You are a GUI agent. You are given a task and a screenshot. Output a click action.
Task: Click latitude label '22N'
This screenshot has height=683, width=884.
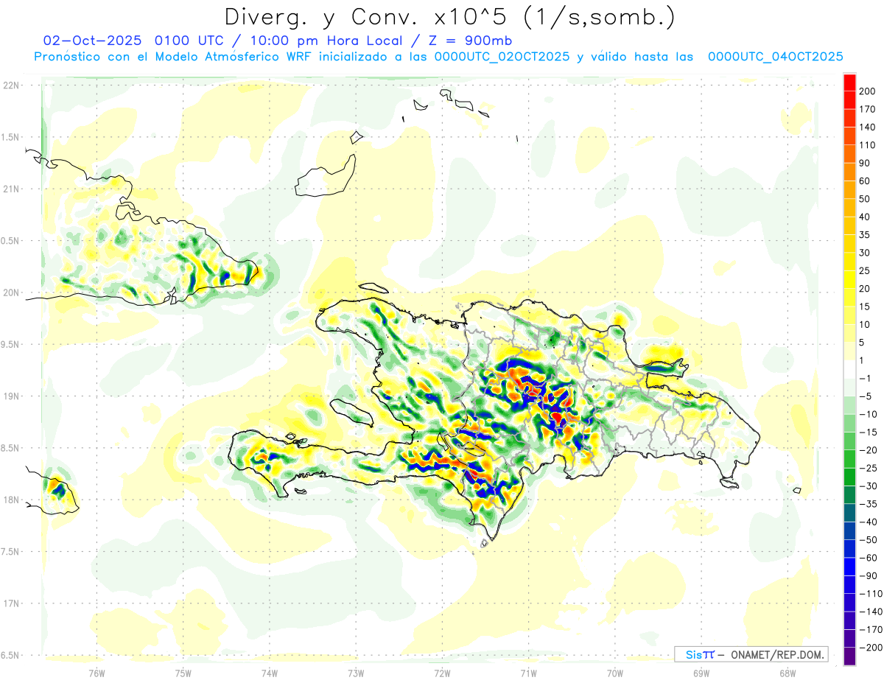click(11, 85)
